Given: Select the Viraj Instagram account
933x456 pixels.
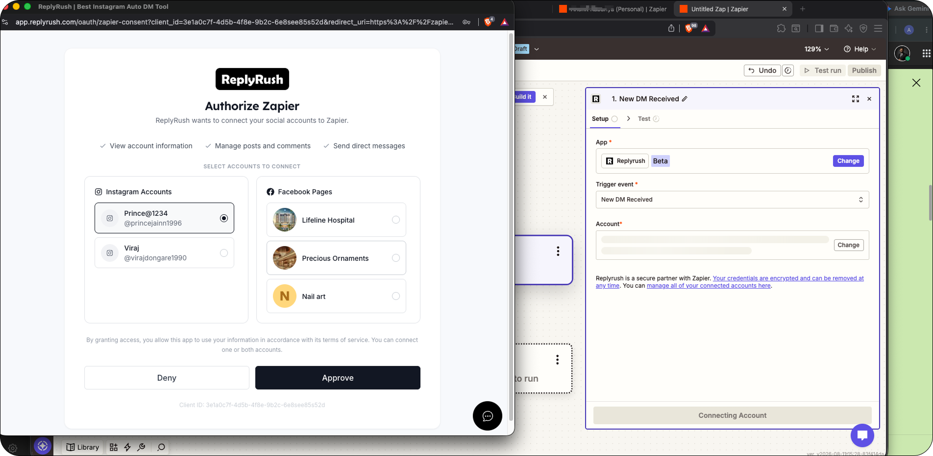Looking at the screenshot, I should (164, 253).
